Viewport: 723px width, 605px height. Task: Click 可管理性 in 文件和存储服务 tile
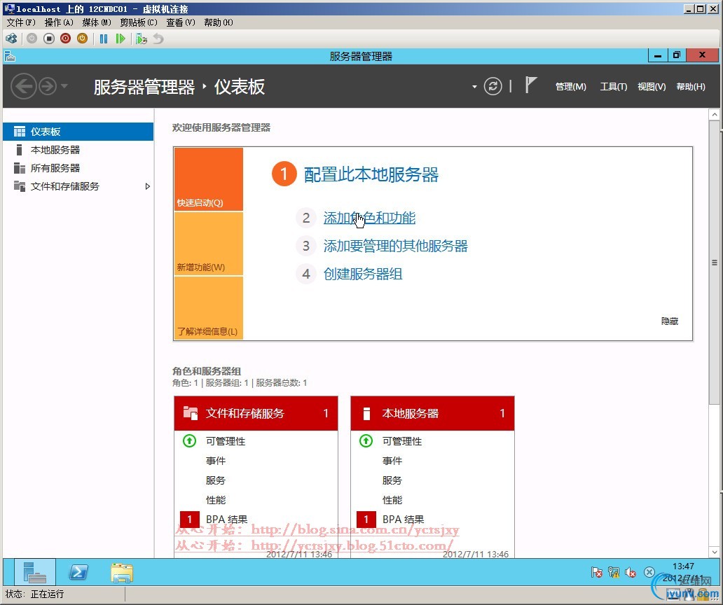point(226,441)
